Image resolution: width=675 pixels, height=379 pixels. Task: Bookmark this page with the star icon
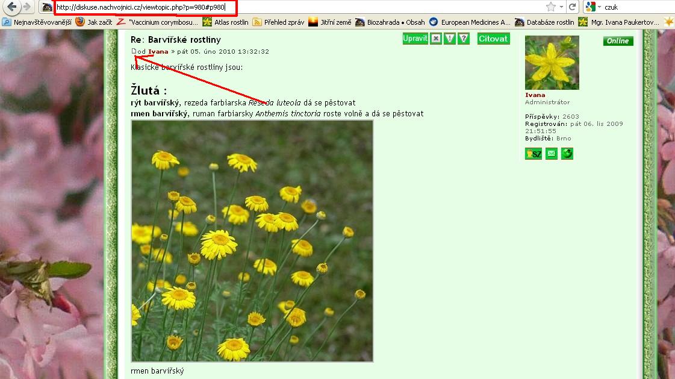(x=550, y=7)
